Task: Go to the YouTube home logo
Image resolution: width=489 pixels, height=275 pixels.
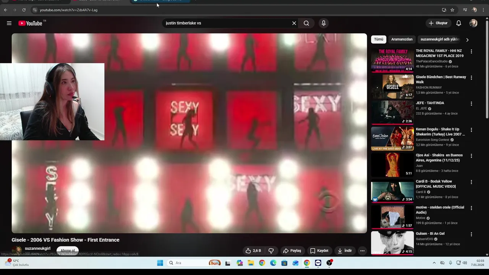Action: (30, 23)
